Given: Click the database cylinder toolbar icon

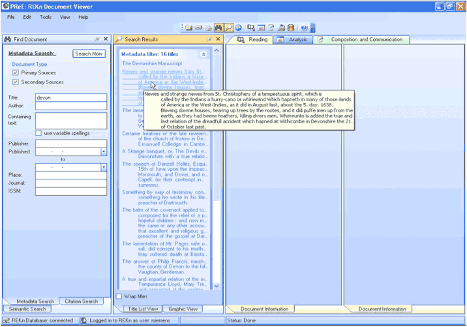Looking at the screenshot, I should click(291, 27).
